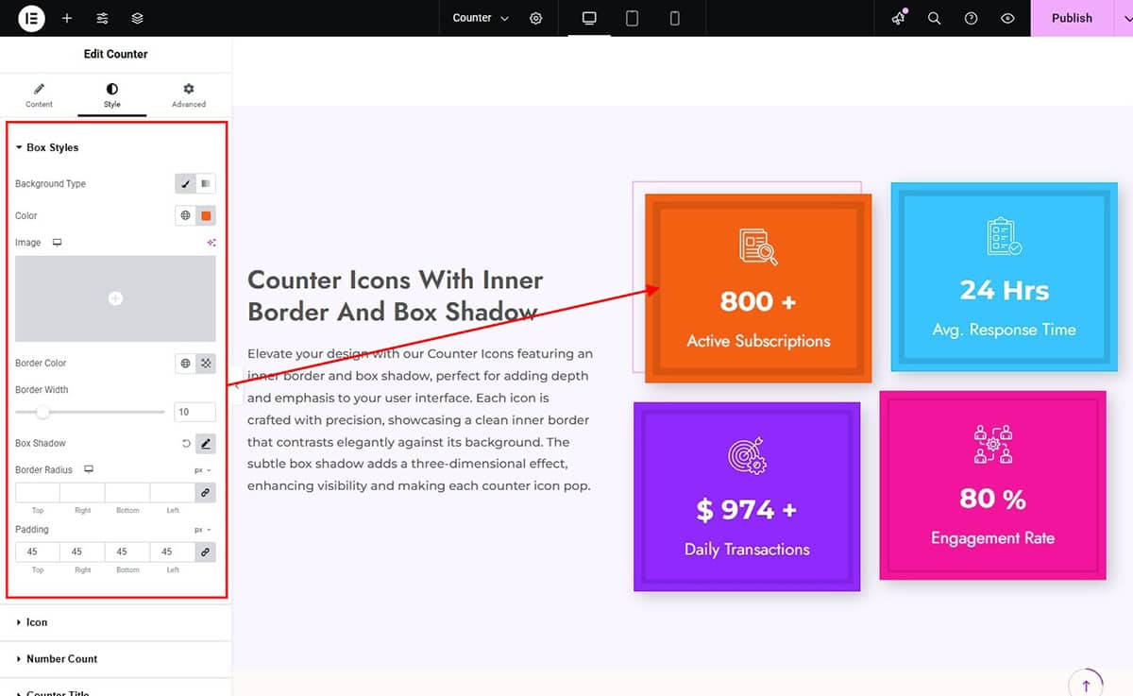The height and width of the screenshot is (696, 1133).
Task: Click the Publish button
Action: pos(1072,18)
